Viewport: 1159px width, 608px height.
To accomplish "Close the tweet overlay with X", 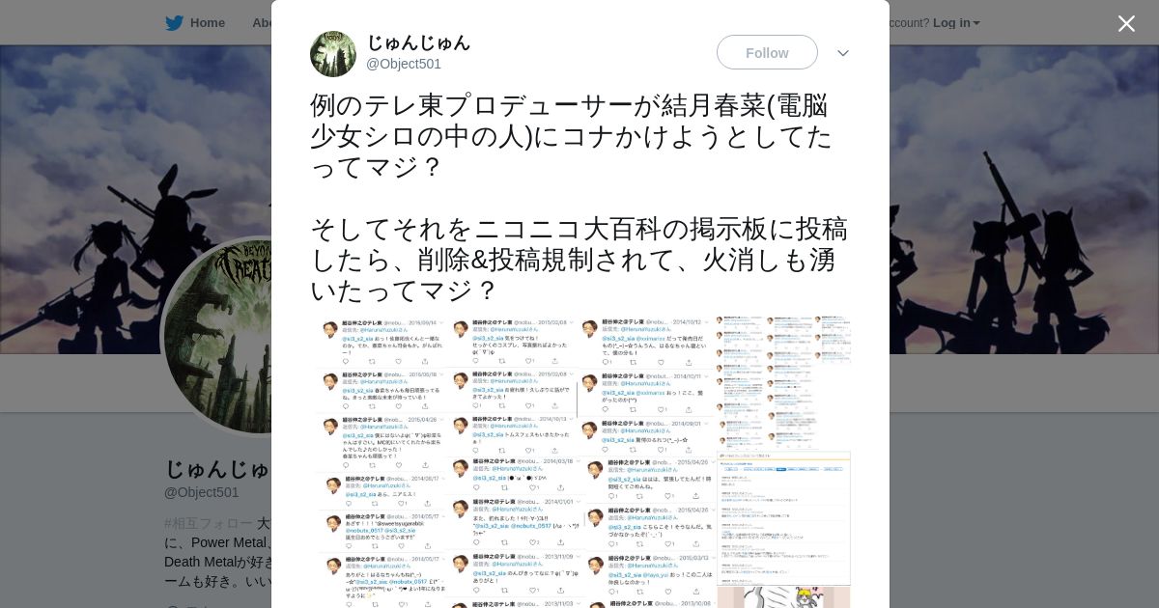I will [1126, 23].
